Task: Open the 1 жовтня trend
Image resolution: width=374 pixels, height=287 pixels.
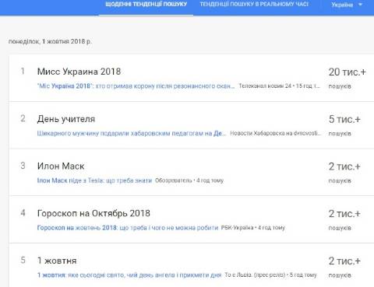Action: tap(57, 261)
